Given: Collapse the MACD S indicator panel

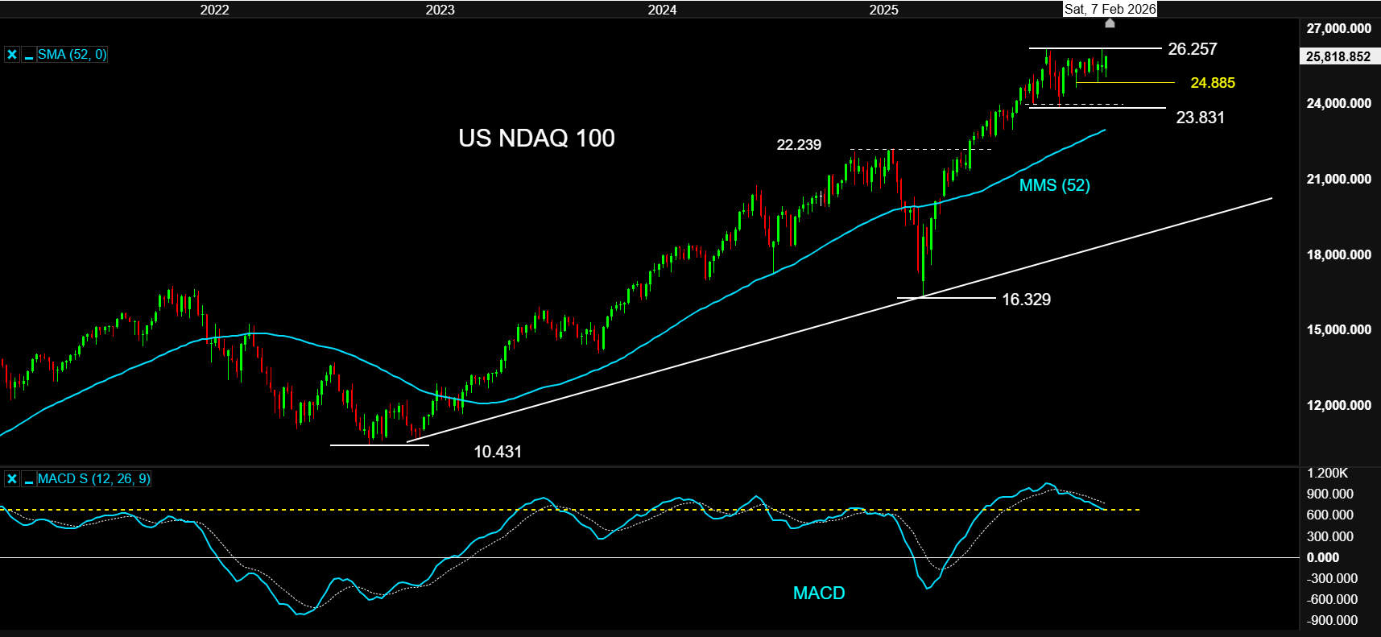Looking at the screenshot, I should pyautogui.click(x=29, y=479).
